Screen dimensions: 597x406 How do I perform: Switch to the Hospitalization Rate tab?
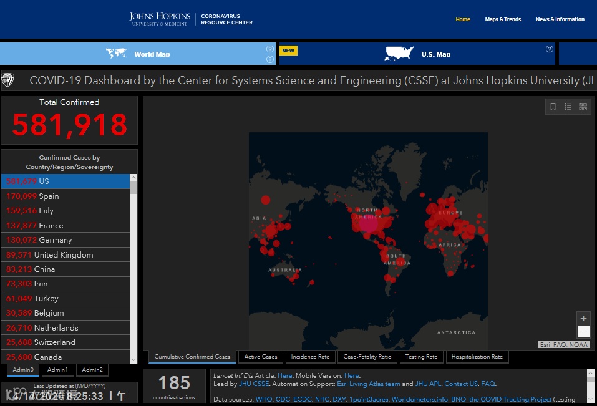click(x=477, y=357)
